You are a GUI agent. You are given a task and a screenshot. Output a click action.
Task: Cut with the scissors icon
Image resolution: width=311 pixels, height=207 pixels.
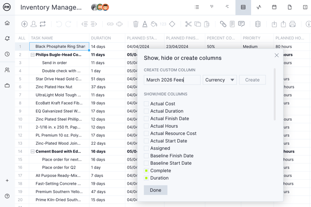pyautogui.click(x=188, y=24)
